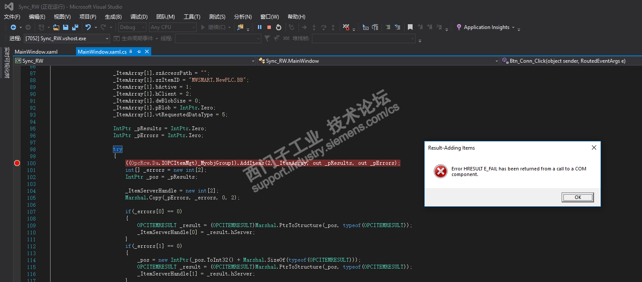The width and height of the screenshot is (642, 282).
Task: Restart debugging with circular arrow icon
Action: [x=279, y=27]
